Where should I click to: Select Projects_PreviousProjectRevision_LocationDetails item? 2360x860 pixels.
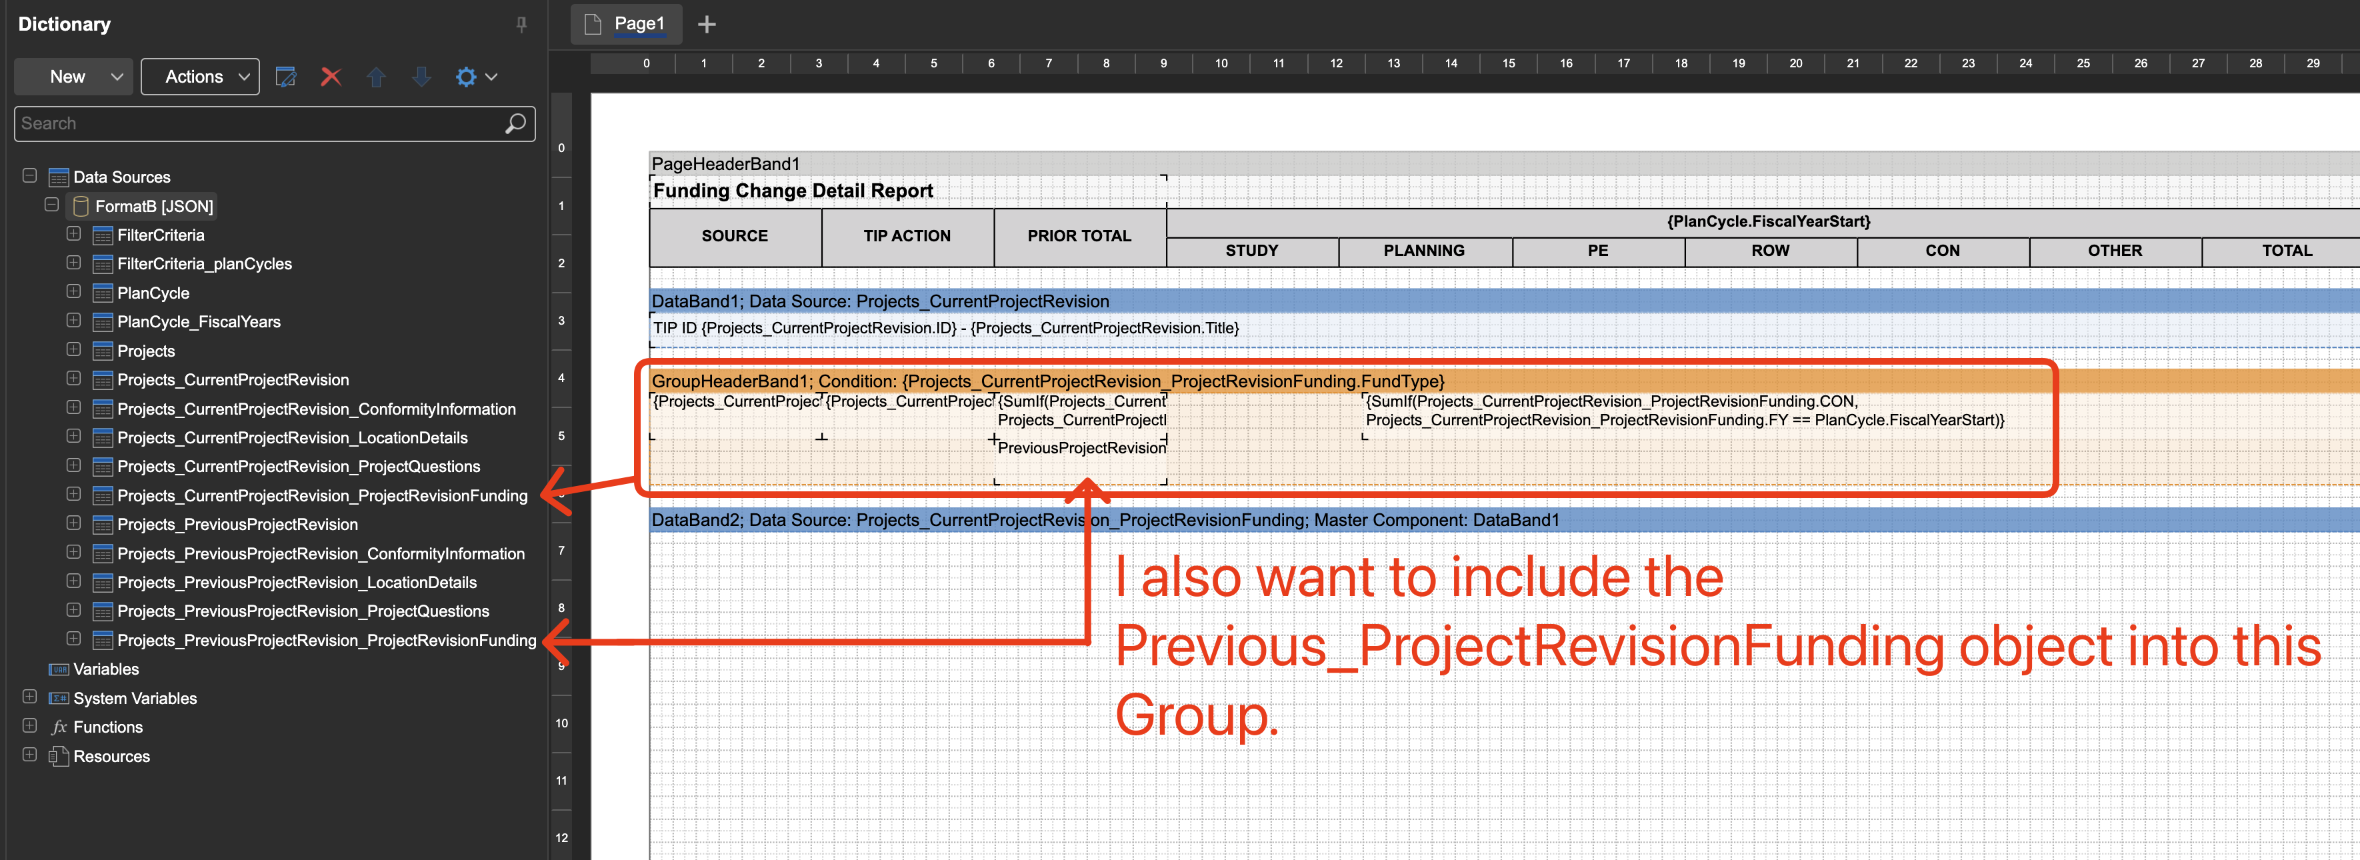(297, 583)
